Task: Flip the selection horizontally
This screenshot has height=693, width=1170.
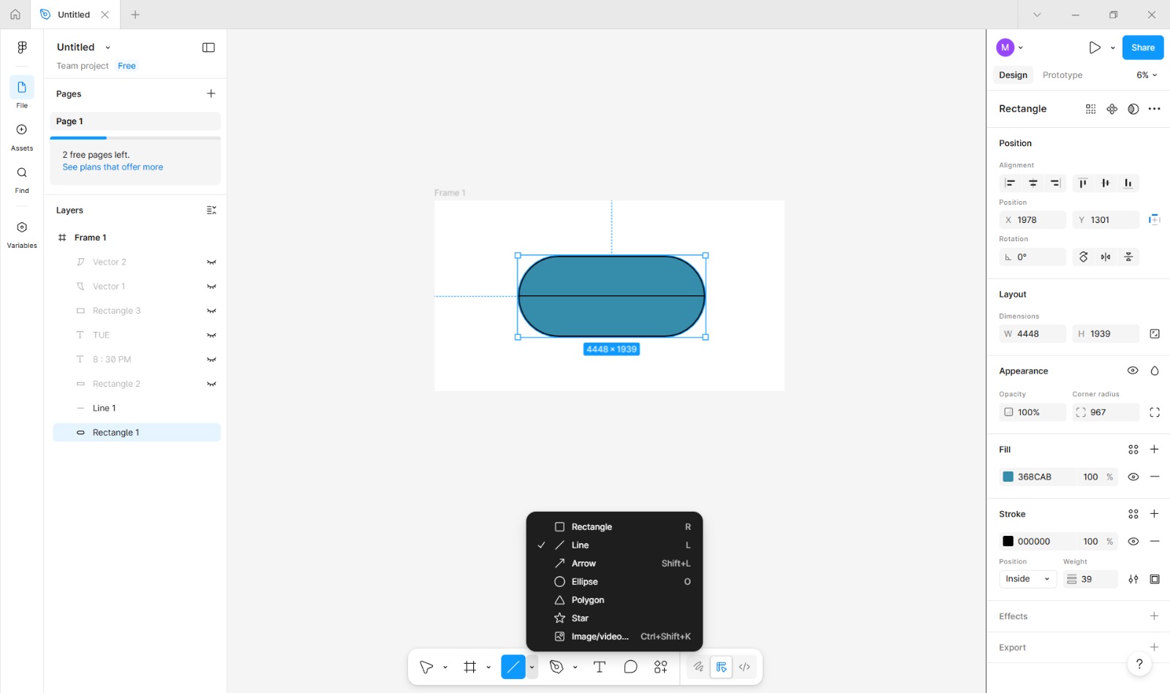Action: point(1106,257)
